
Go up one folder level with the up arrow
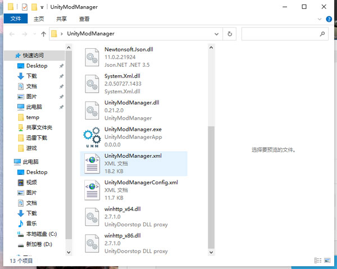point(43,34)
